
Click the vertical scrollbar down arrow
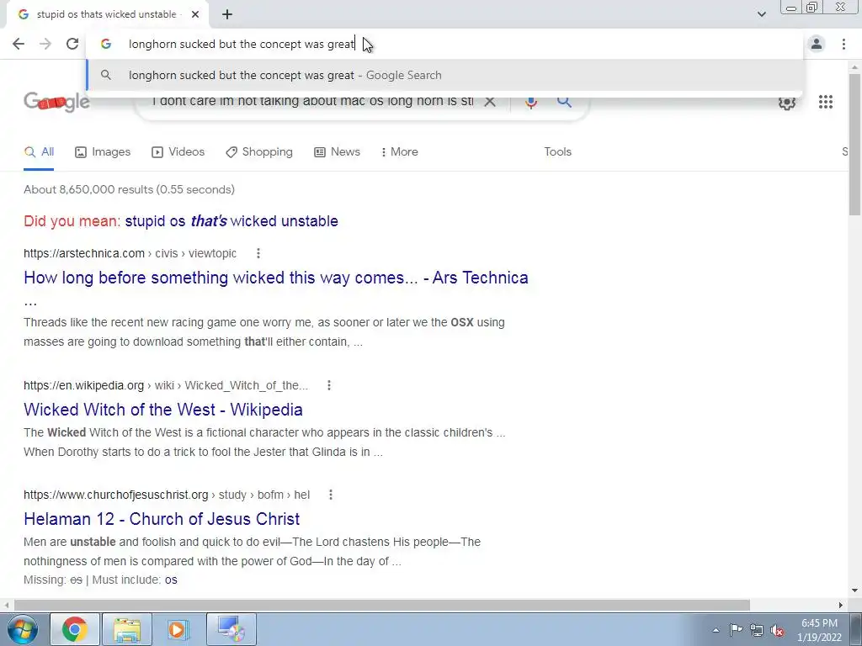(x=854, y=591)
